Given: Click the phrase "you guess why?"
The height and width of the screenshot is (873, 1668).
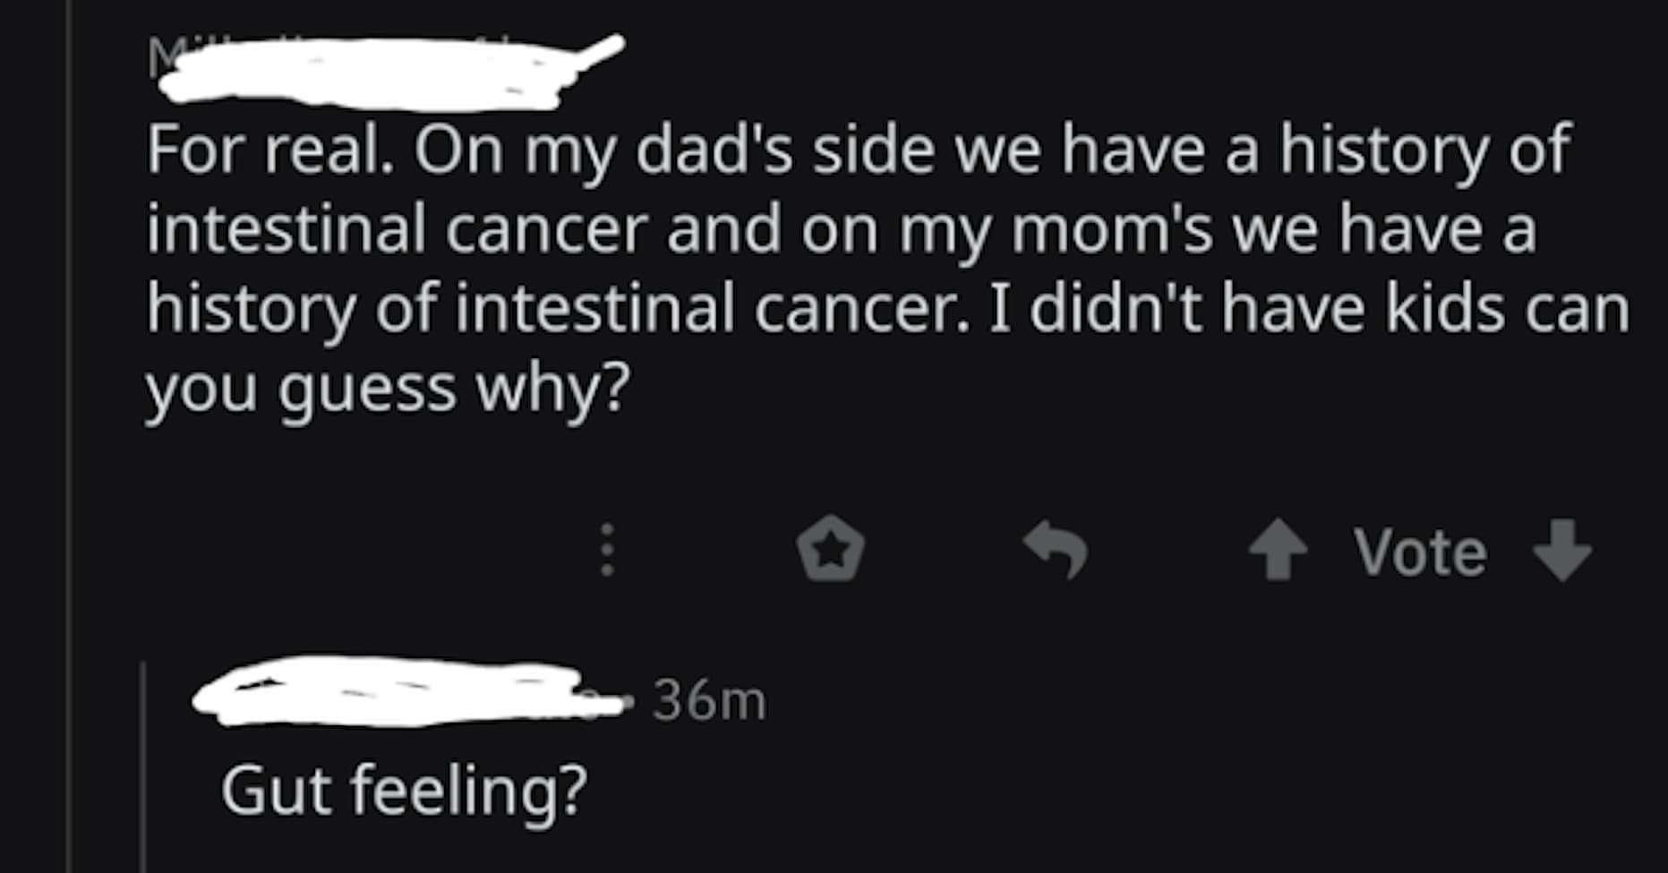Looking at the screenshot, I should [388, 389].
